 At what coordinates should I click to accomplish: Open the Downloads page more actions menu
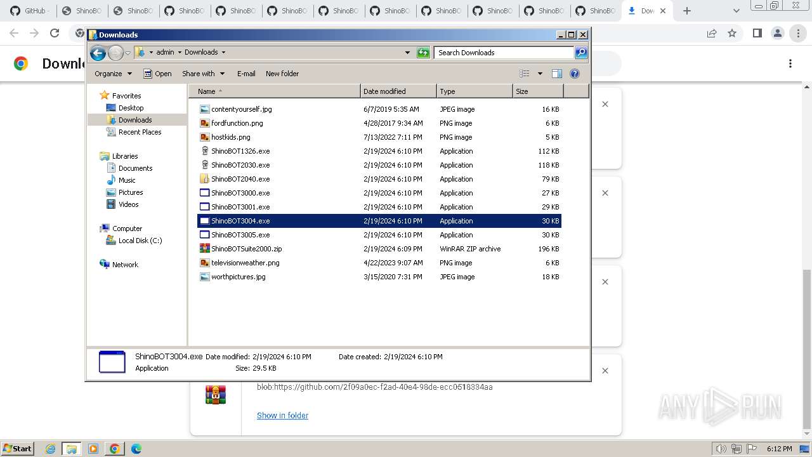click(x=790, y=63)
